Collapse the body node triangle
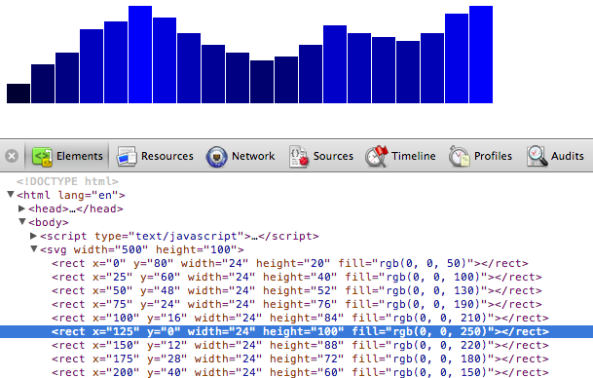Image resolution: width=593 pixels, height=378 pixels. pos(22,222)
